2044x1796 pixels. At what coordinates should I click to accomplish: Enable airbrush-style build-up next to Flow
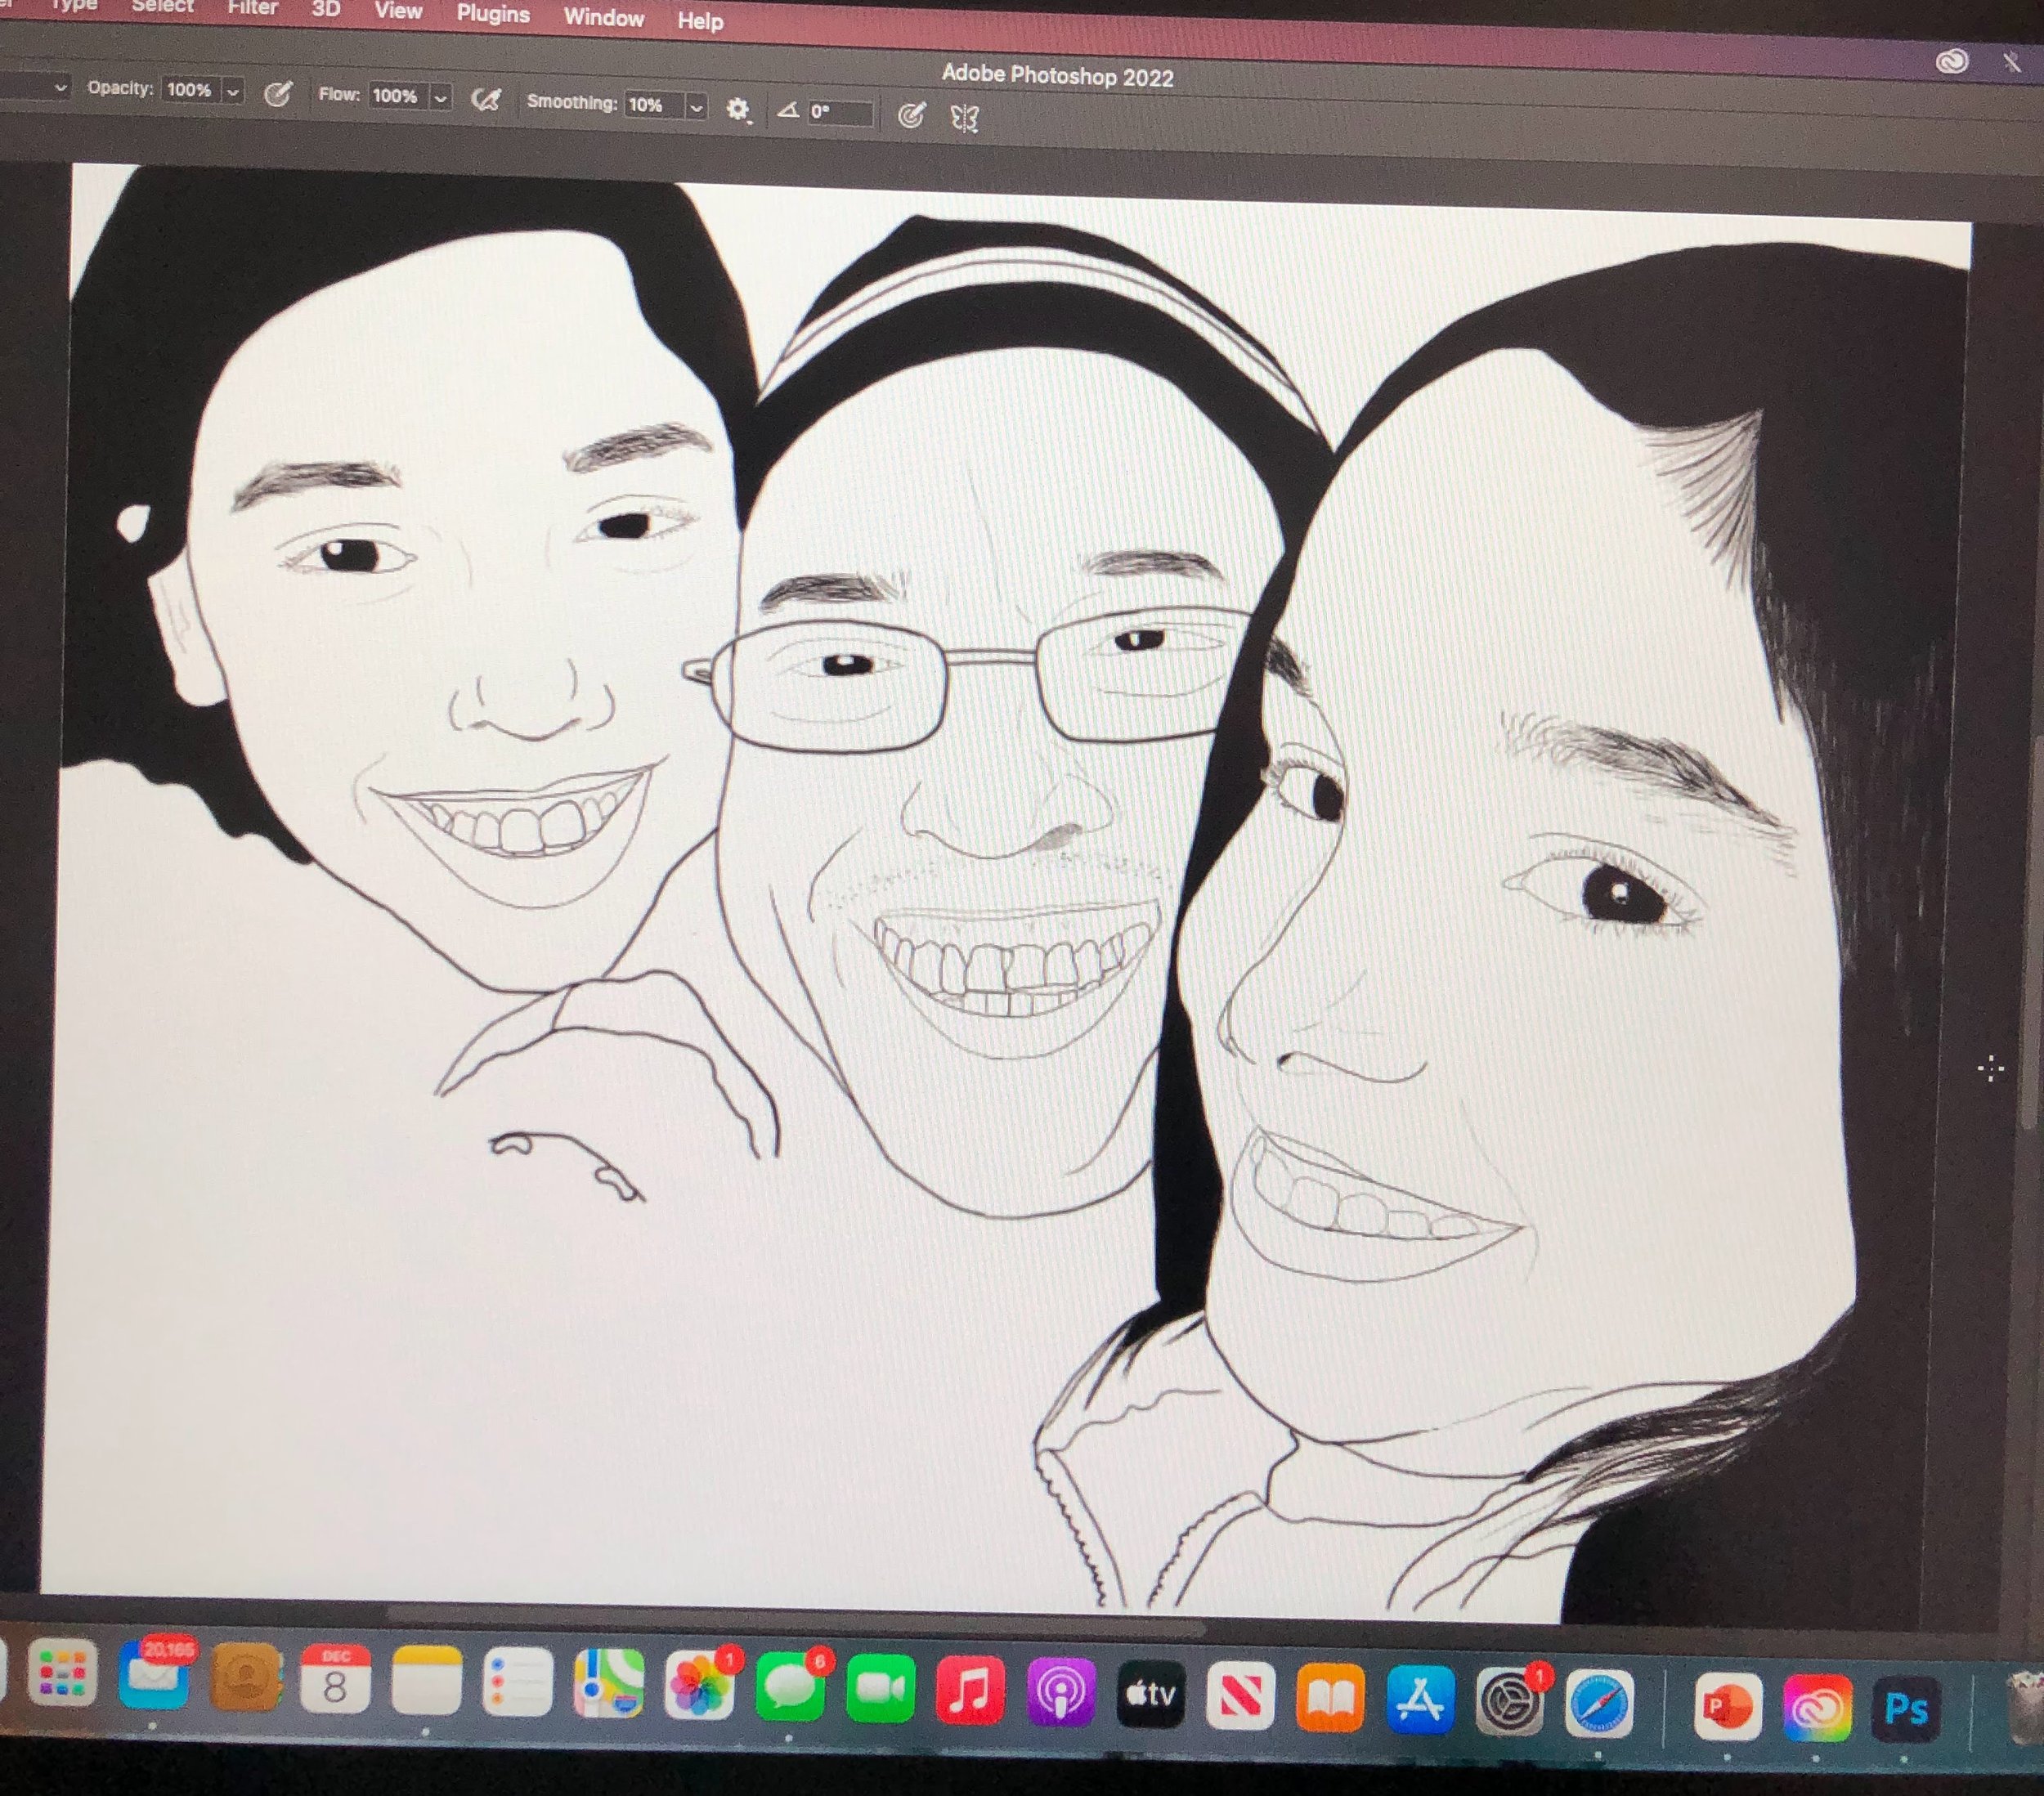tap(486, 100)
